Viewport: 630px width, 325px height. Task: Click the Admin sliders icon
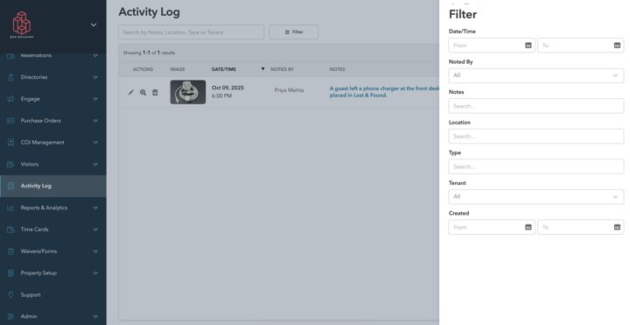click(x=10, y=316)
